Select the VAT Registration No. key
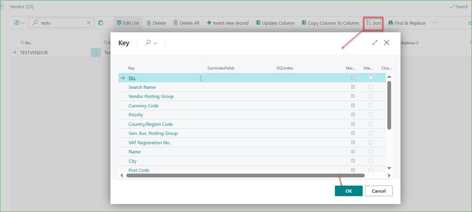This screenshot has height=212, width=472. pyautogui.click(x=150, y=142)
